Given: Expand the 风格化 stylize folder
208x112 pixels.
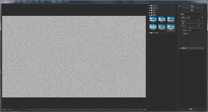Looking at the screenshot, I should click(149, 6).
